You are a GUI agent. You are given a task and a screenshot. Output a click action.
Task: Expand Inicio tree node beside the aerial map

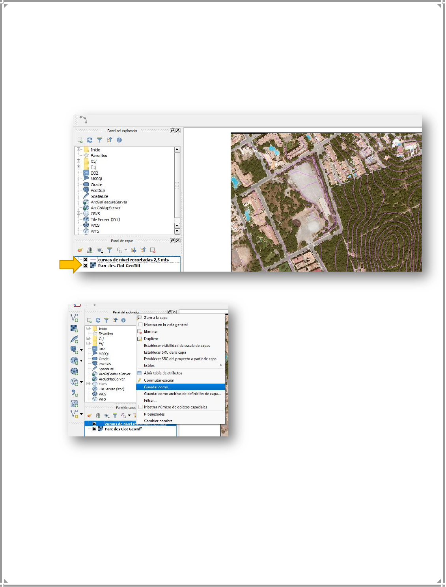[78, 150]
